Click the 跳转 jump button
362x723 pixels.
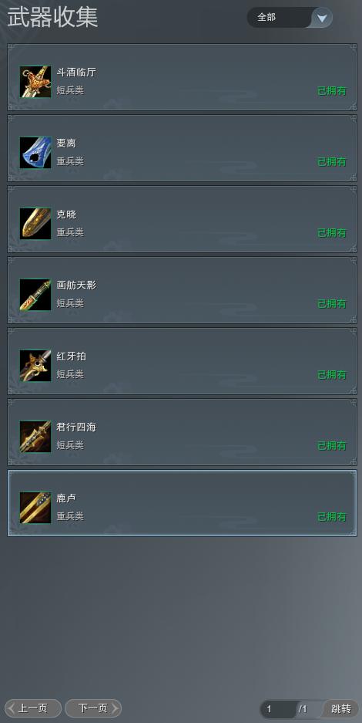coord(341,708)
